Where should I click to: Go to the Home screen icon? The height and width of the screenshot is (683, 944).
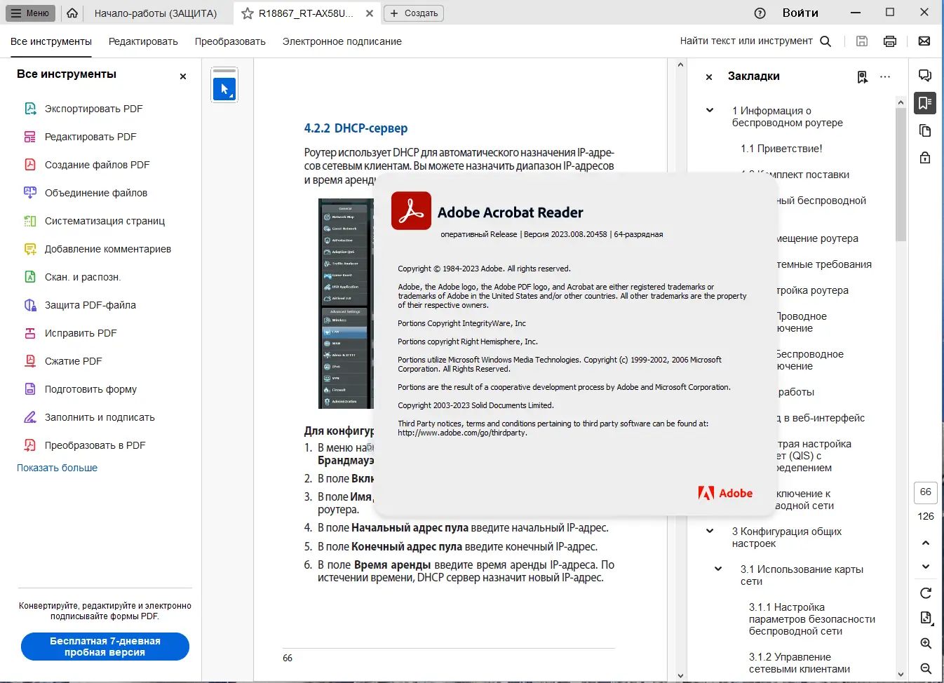tap(72, 13)
